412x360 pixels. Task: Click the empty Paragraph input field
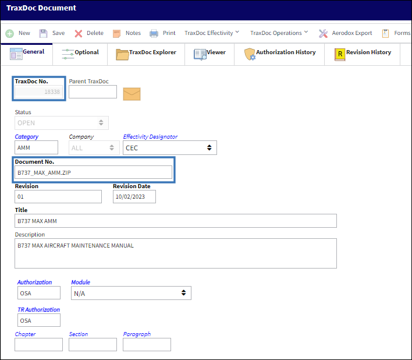tap(147, 344)
